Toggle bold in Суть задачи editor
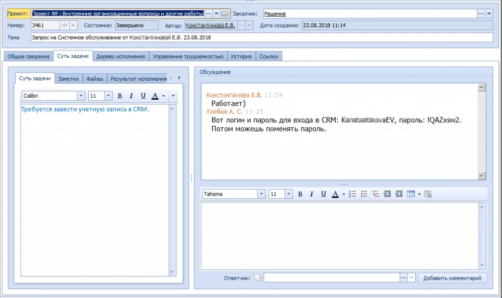 [x=120, y=96]
